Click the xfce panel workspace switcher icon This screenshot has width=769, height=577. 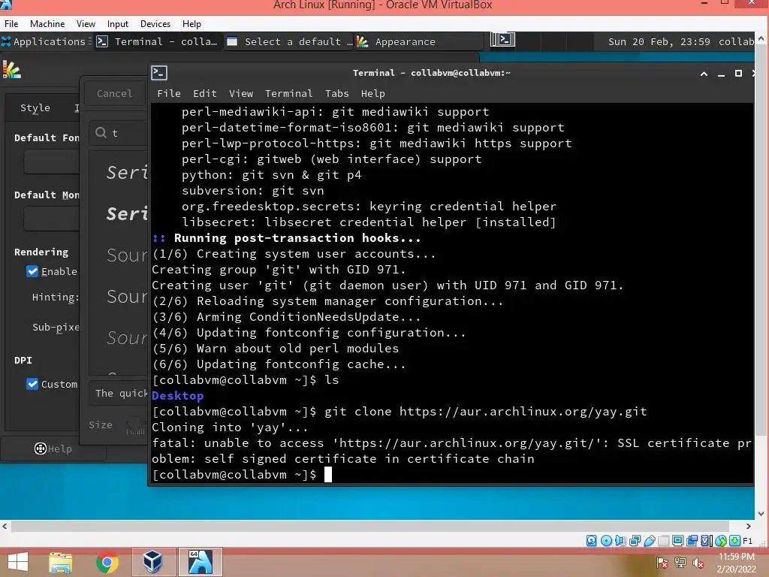coord(502,40)
